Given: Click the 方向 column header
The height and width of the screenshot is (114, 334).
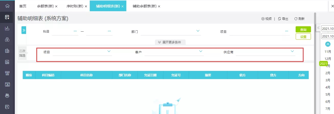Looking at the screenshot, I should point(299,75).
